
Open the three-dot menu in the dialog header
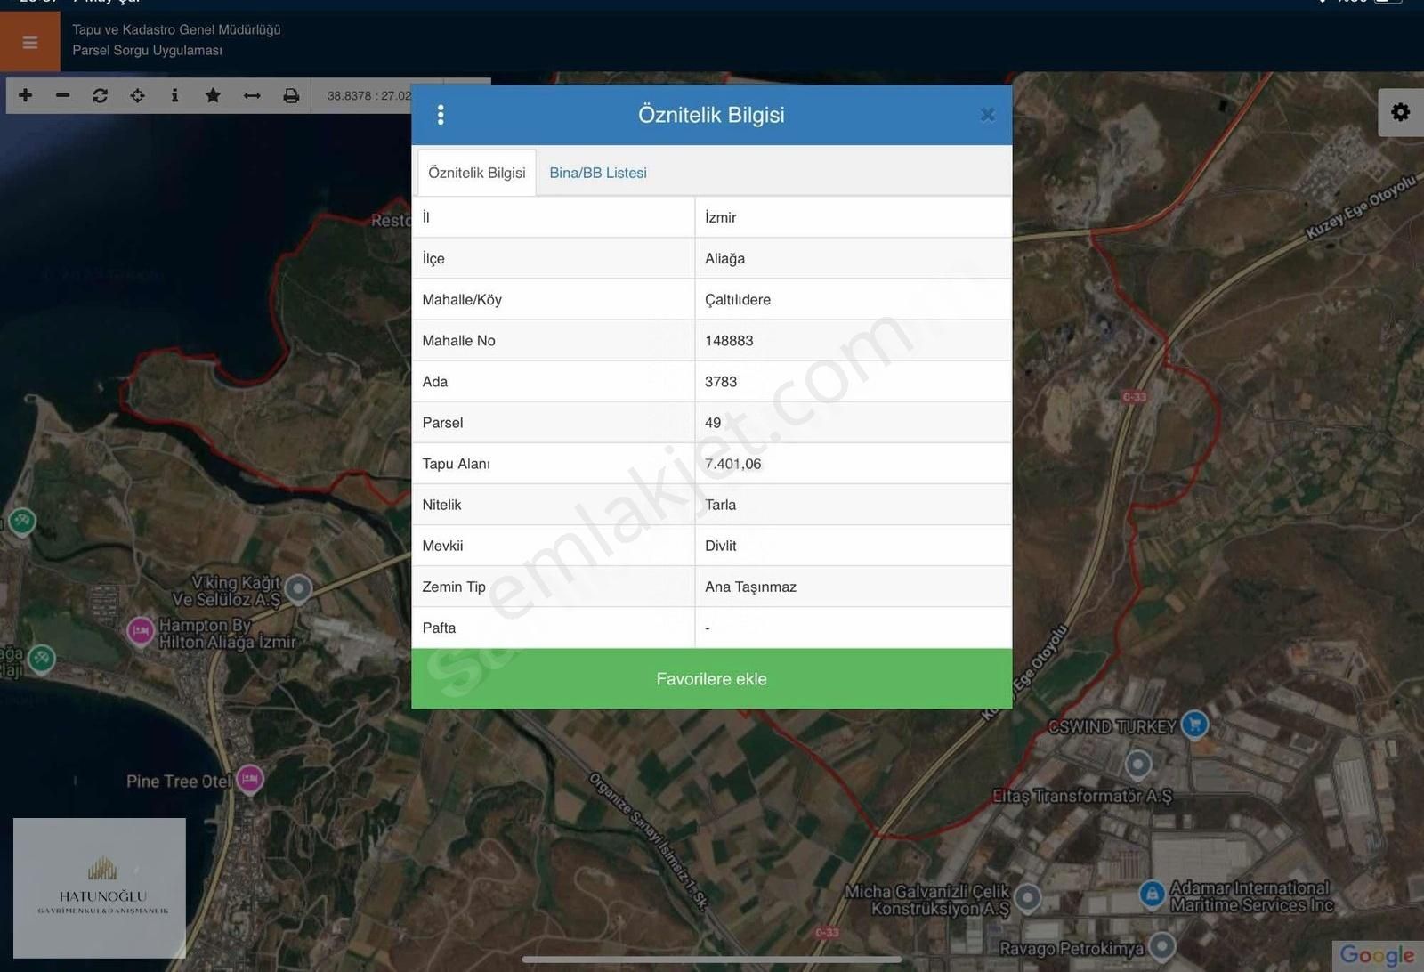point(441,115)
